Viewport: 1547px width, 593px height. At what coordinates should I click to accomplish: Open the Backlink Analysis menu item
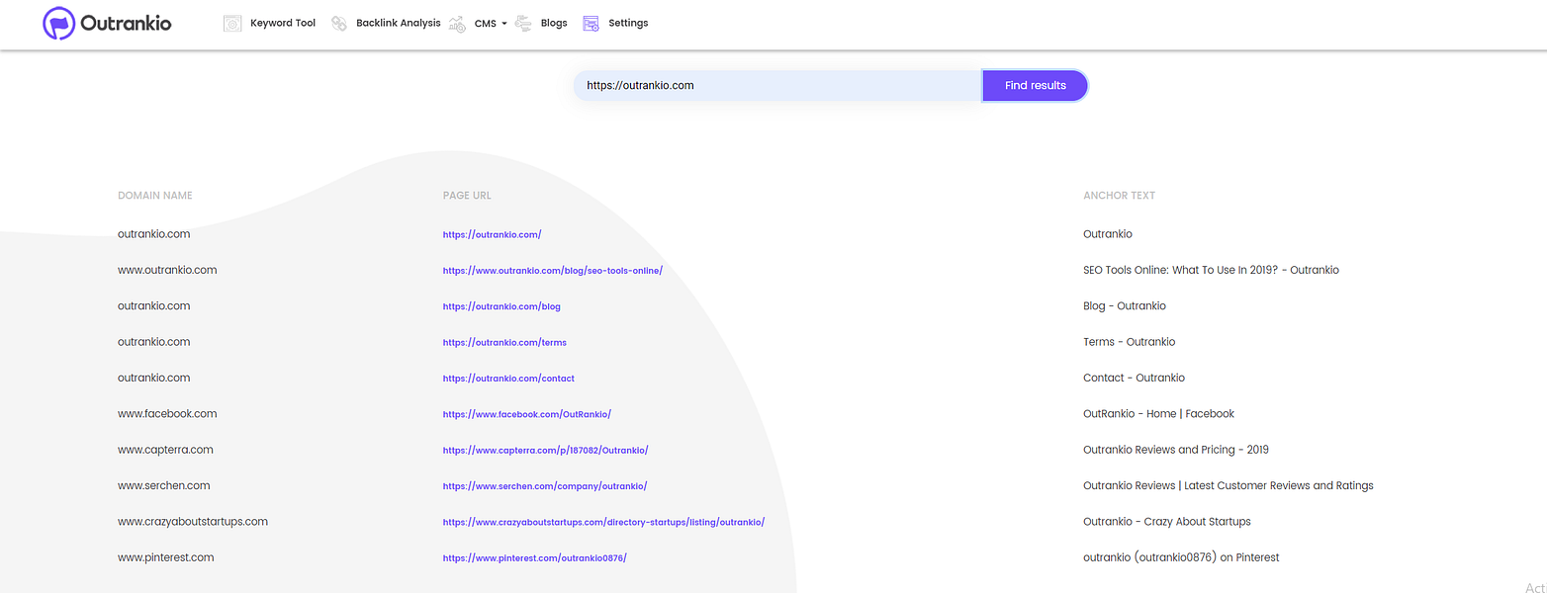pyautogui.click(x=399, y=23)
